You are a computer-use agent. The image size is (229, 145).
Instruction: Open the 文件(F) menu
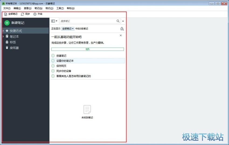click(x=7, y=8)
